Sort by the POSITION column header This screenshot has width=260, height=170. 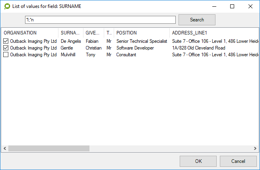click(x=141, y=33)
